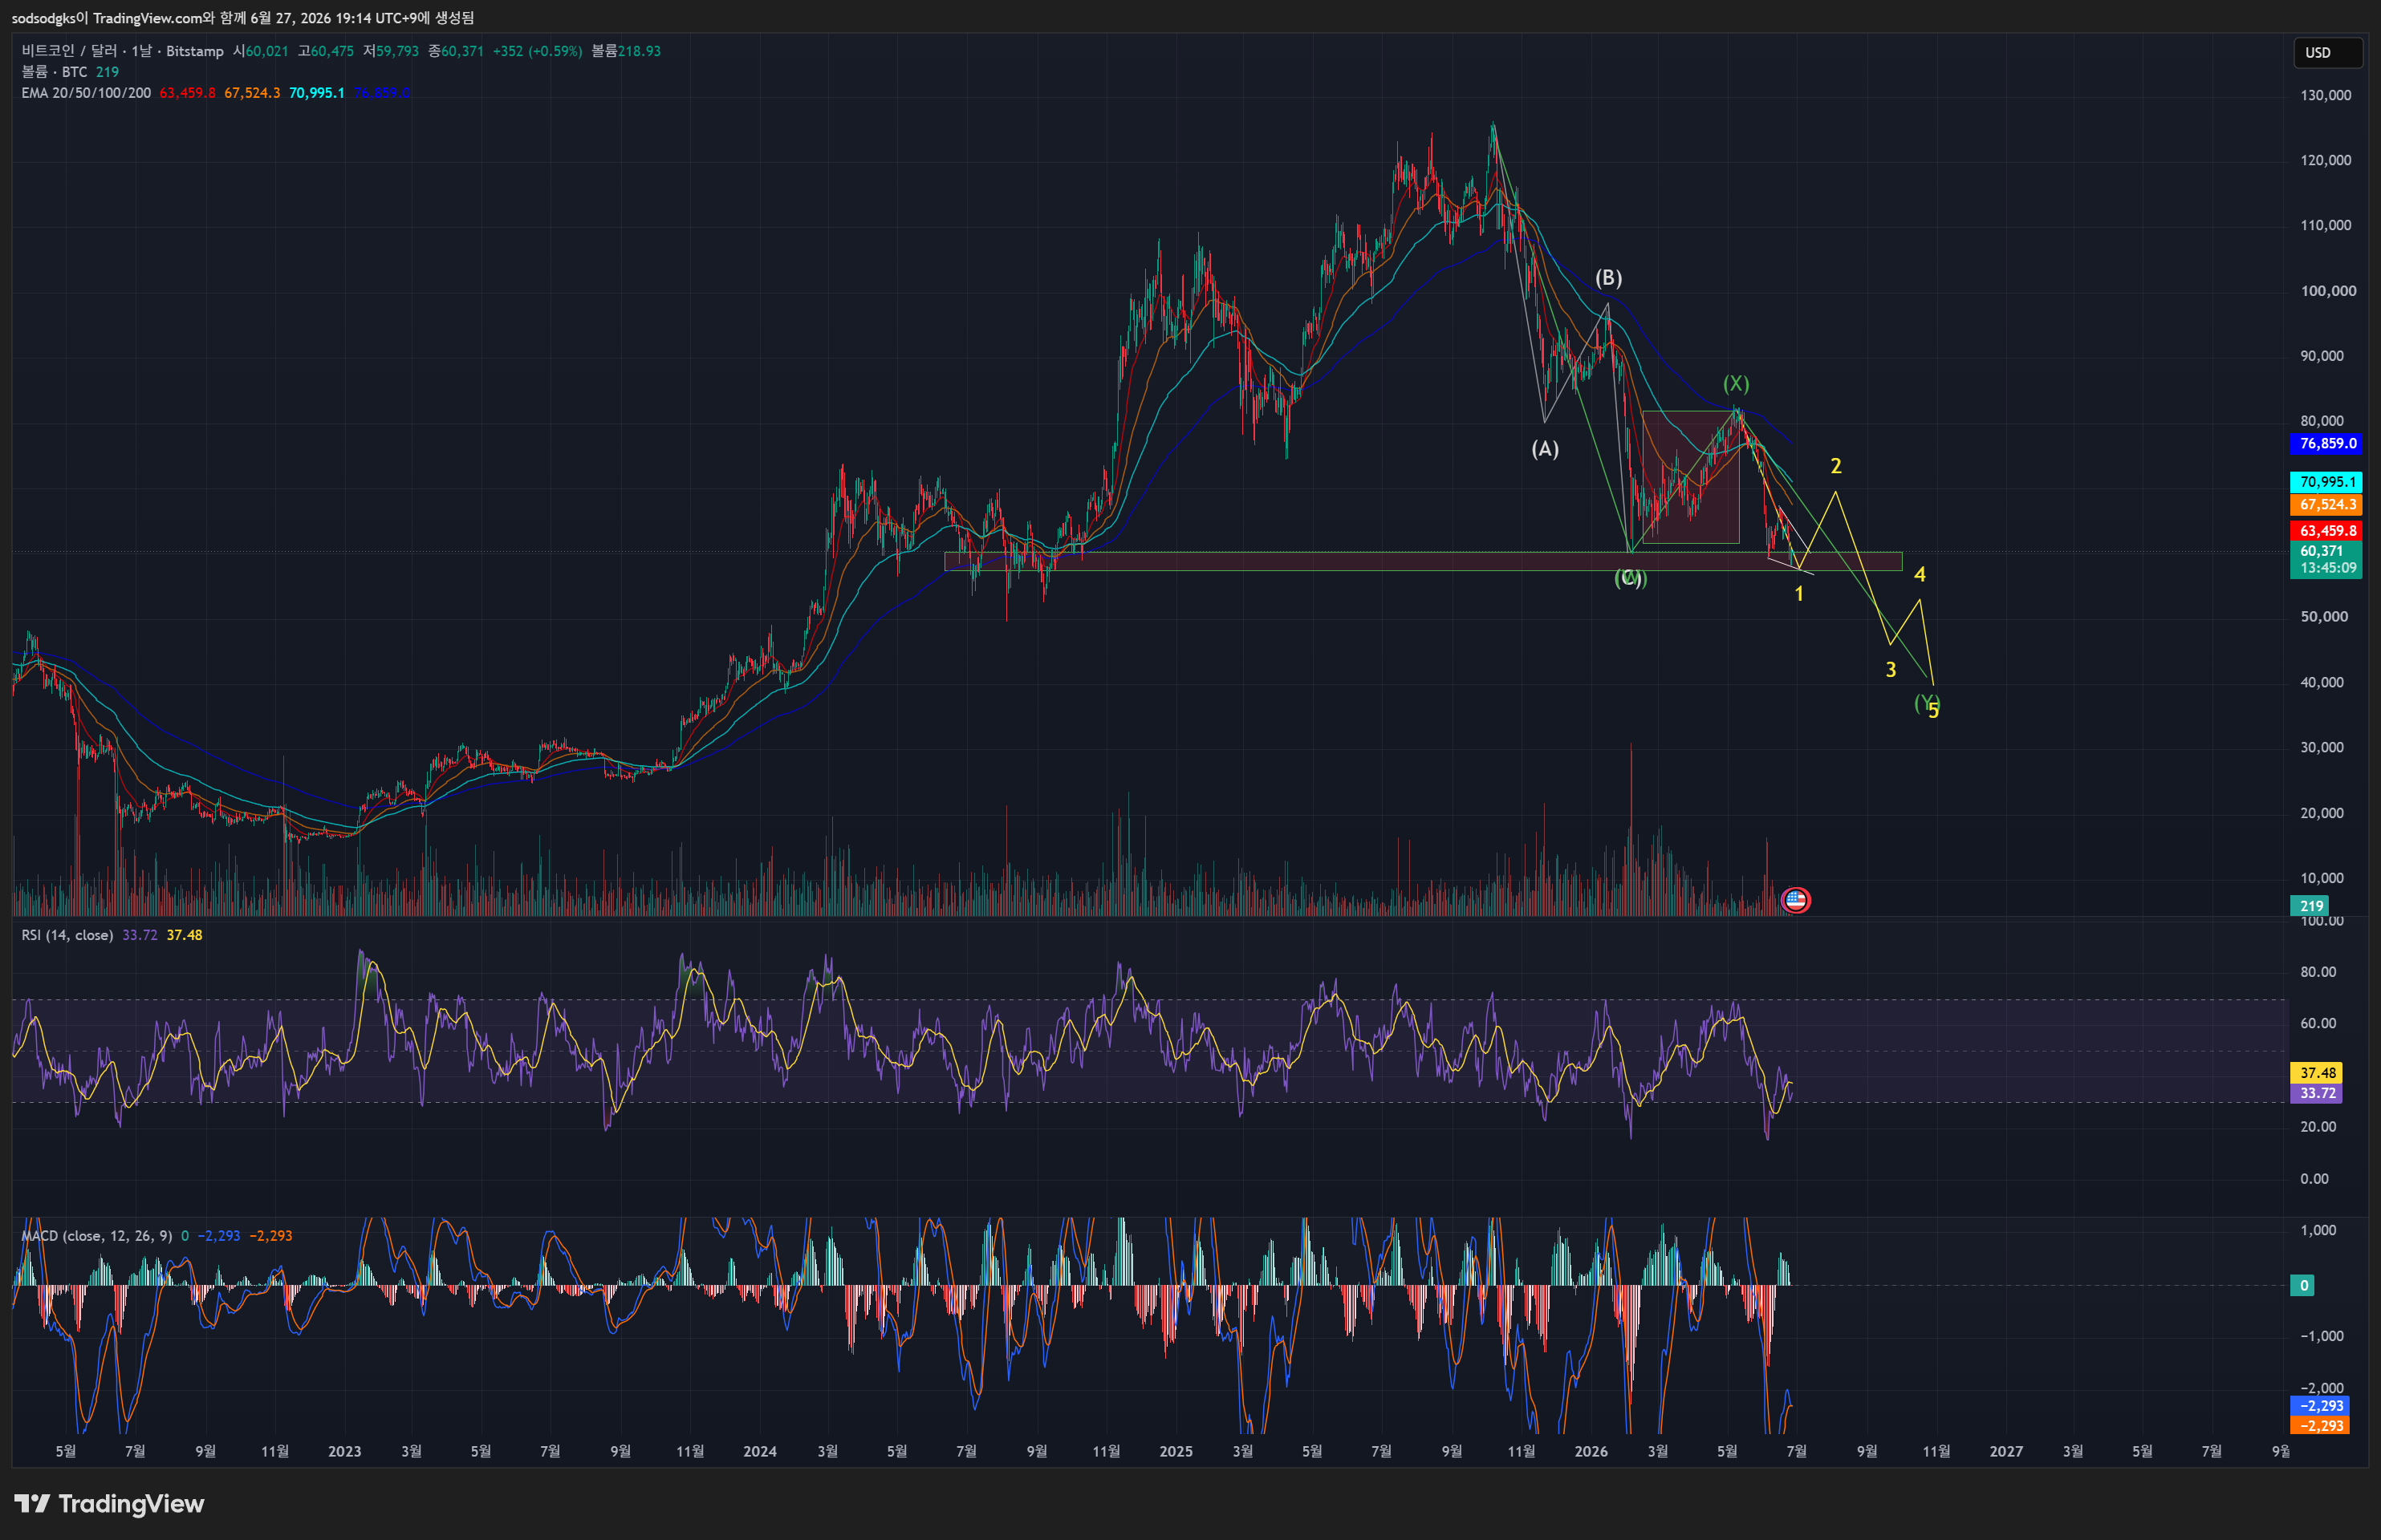
Task: Select the 비트코인 / 달러 symbol title
Action: pyautogui.click(x=123, y=51)
